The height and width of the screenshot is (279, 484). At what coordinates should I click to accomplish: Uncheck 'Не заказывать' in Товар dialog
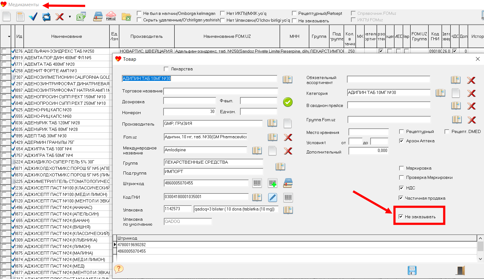401,216
